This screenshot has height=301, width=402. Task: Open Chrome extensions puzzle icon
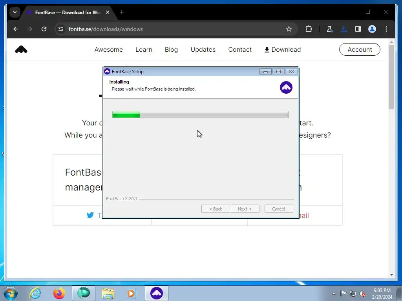click(x=309, y=29)
